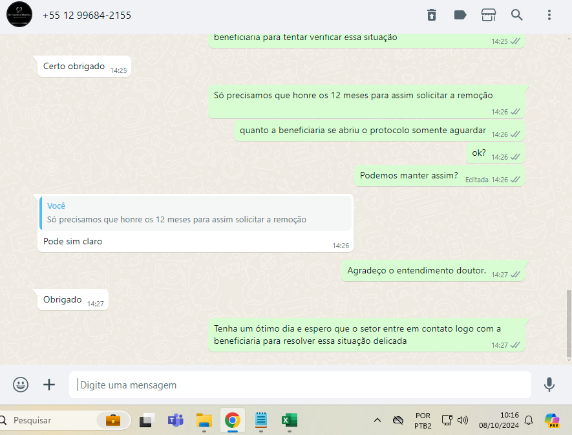The height and width of the screenshot is (435, 572).
Task: Click the 'Digite uma mensagem' input field
Action: pyautogui.click(x=301, y=385)
